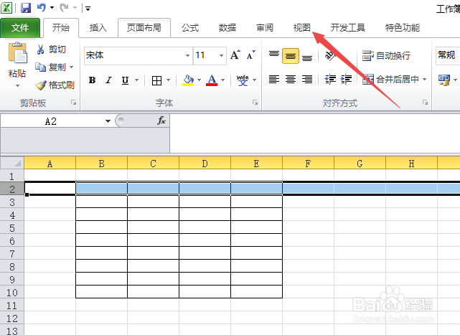Switch to the 数据 (Data) tab

pyautogui.click(x=227, y=28)
